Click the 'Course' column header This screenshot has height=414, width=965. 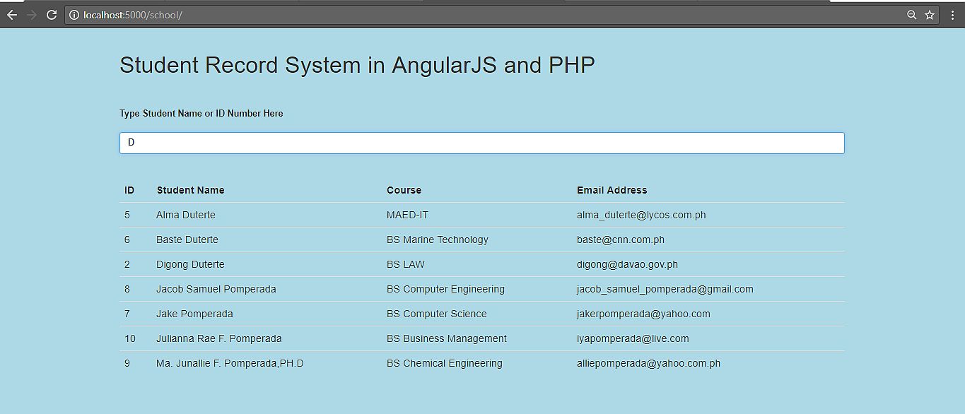click(403, 190)
